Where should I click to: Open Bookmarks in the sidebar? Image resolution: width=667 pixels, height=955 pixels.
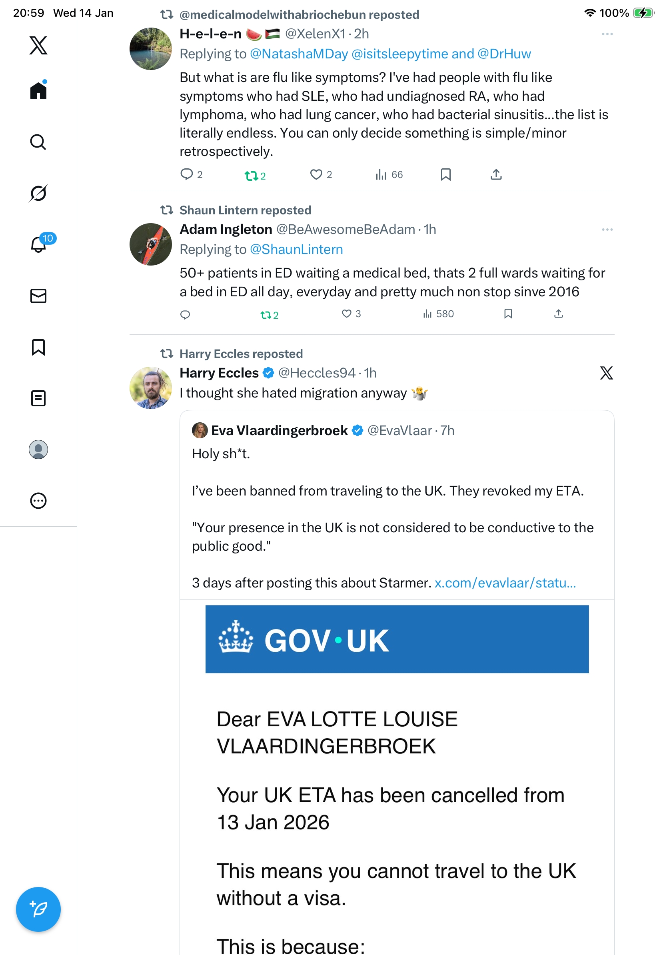pos(38,347)
